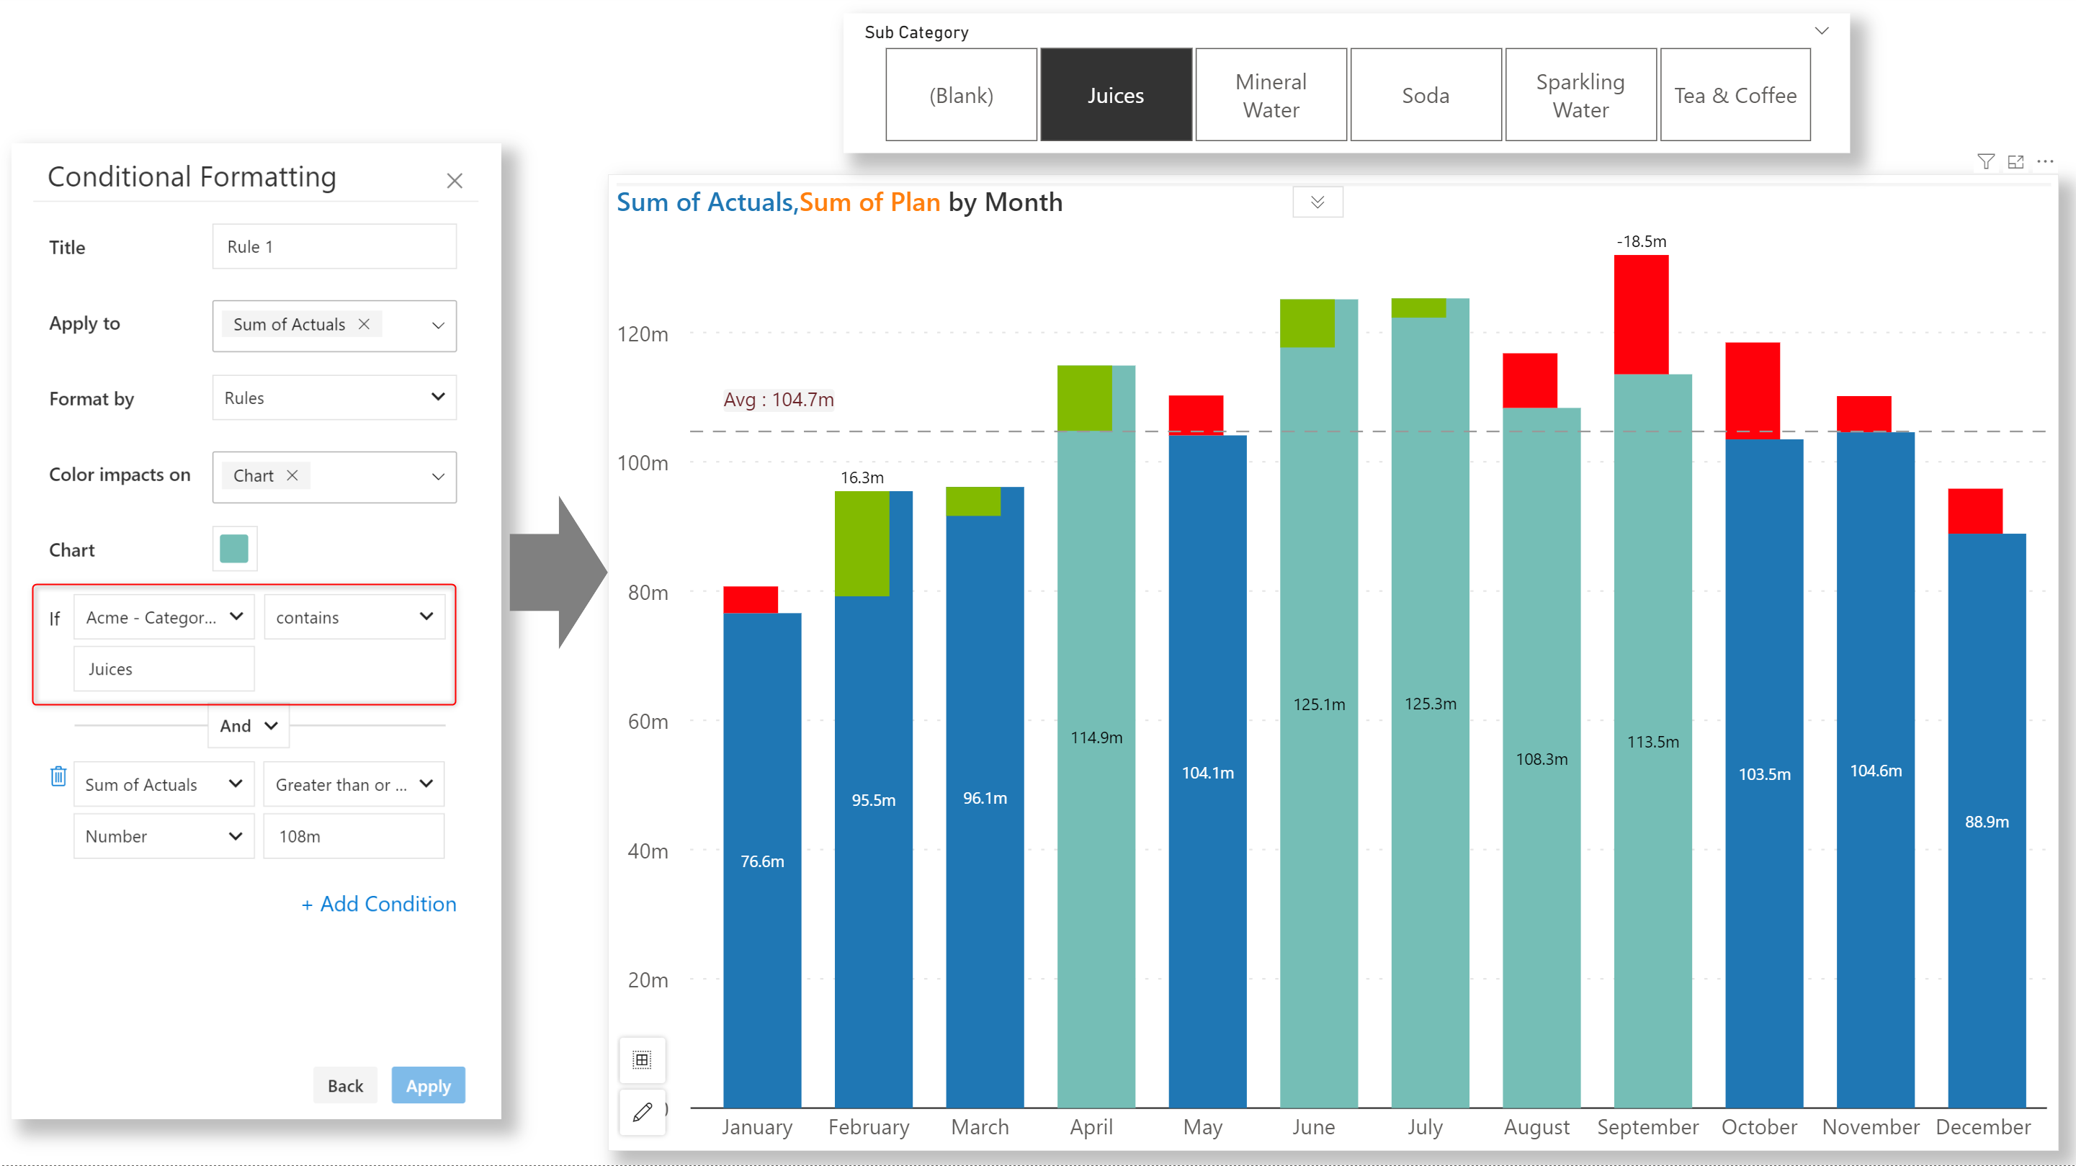Expand the double chevron next to chart title
Viewport: 2076px width, 1166px height.
point(1317,202)
